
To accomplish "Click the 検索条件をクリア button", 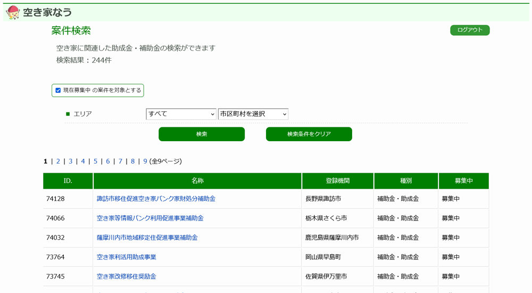I will tap(309, 134).
